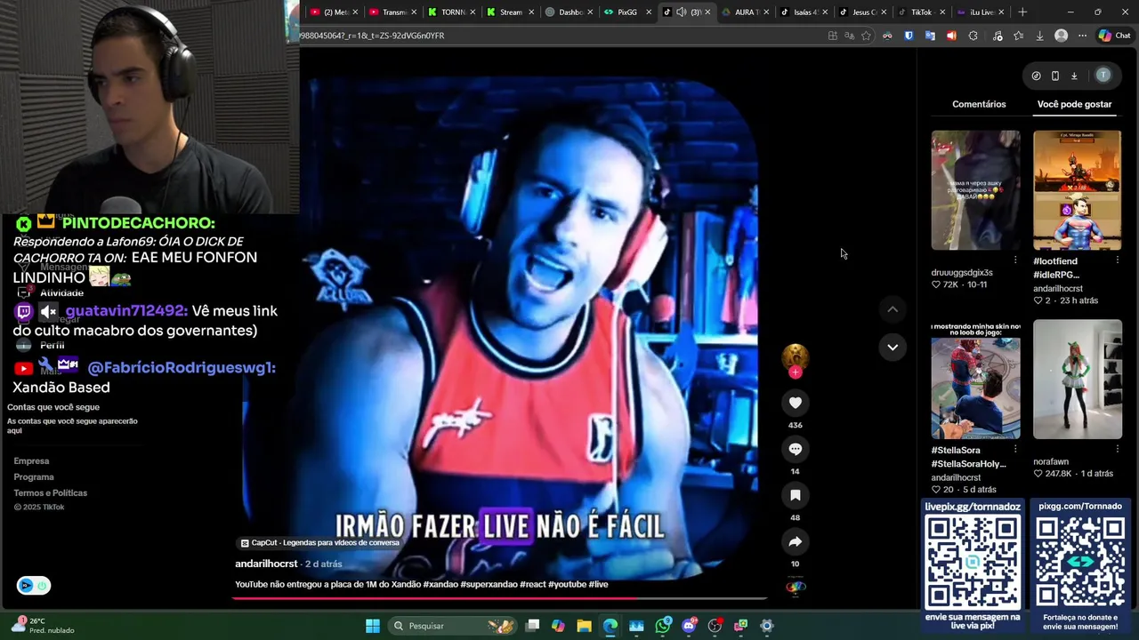Open OBS Studio from the taskbar
Viewport: 1139px width, 640px height.
pyautogui.click(x=715, y=626)
